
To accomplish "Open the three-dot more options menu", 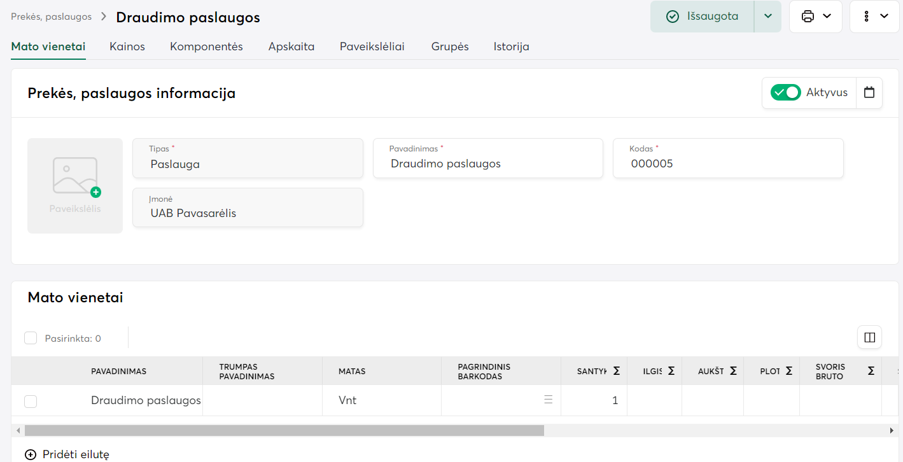I will [x=867, y=17].
